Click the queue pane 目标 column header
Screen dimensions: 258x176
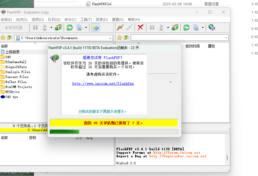(33, 138)
